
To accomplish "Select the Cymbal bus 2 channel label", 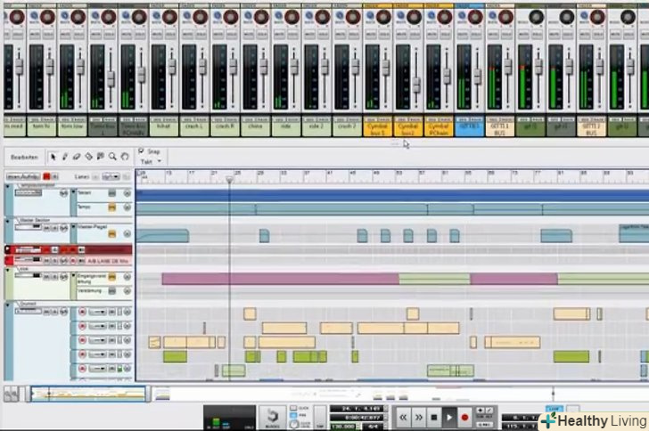I will pyautogui.click(x=407, y=130).
